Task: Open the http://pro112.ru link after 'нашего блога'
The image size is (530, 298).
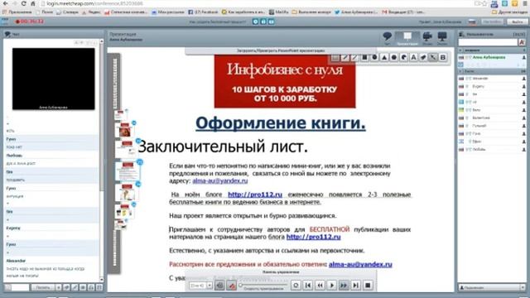Action: (313, 237)
